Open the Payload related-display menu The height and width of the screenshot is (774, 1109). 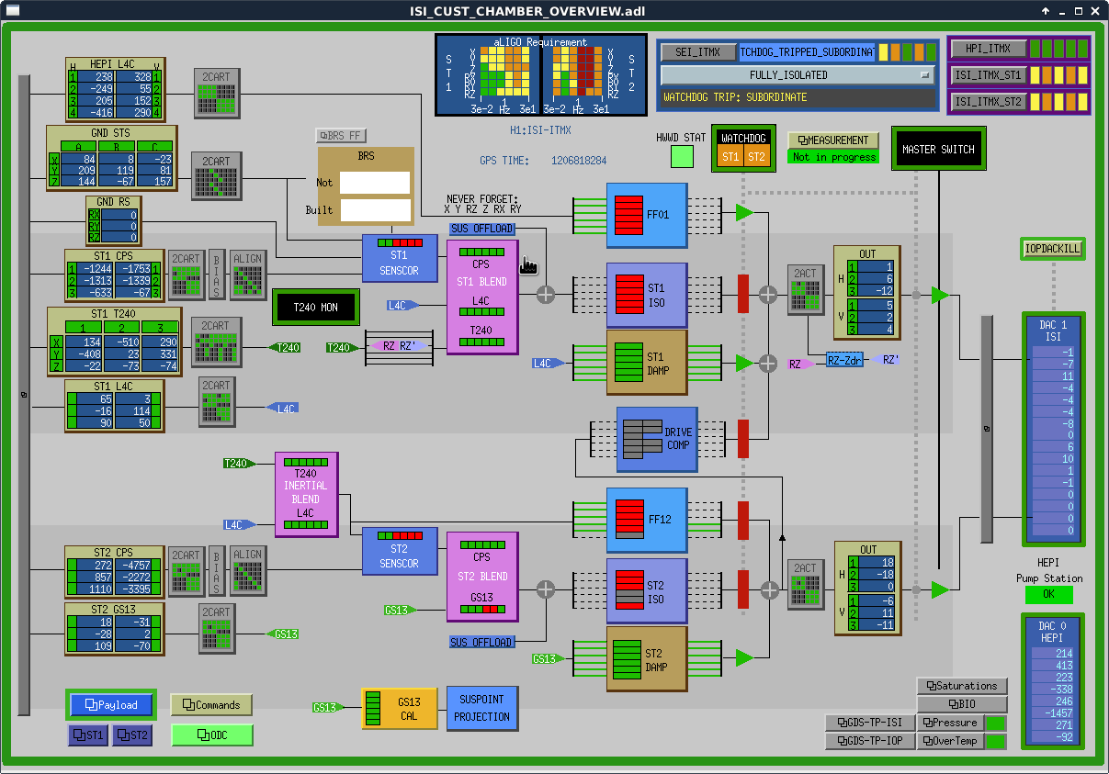point(111,705)
